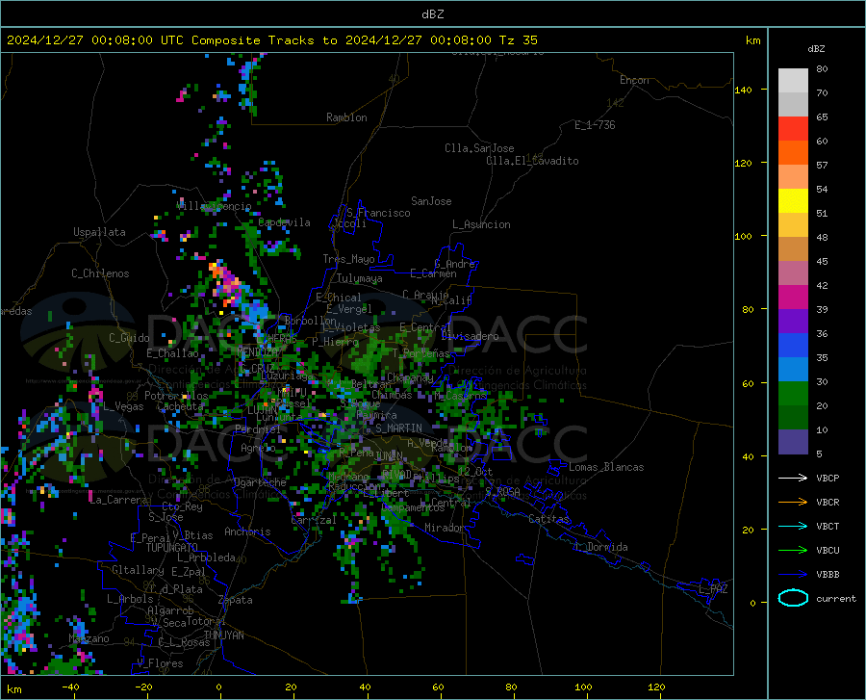
Task: Click the 'S_MARTIN' place label
Action: (x=398, y=428)
